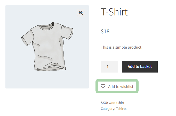The height and width of the screenshot is (116, 176).
Task: Click the 'Category:' label text
Action: click(108, 109)
